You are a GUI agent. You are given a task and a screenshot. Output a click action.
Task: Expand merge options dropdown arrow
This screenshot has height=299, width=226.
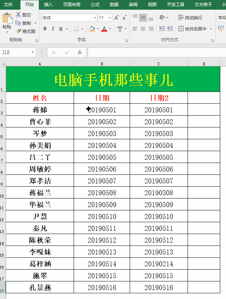point(211,29)
